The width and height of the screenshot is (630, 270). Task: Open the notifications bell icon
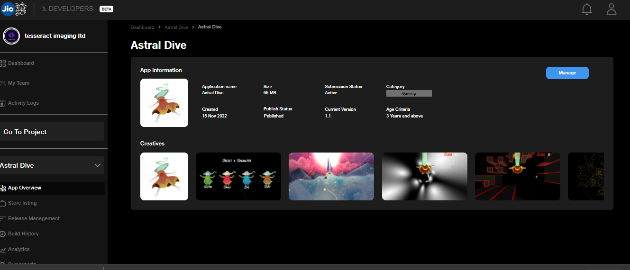587,9
